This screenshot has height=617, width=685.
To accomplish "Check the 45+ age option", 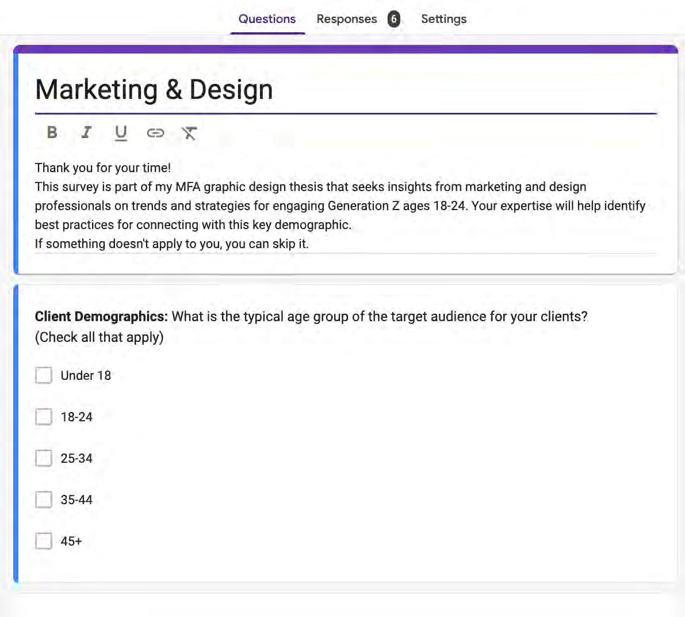I will 44,541.
